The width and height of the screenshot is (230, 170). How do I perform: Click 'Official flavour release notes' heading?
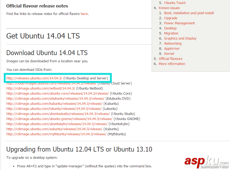pyautogui.click(x=37, y=6)
